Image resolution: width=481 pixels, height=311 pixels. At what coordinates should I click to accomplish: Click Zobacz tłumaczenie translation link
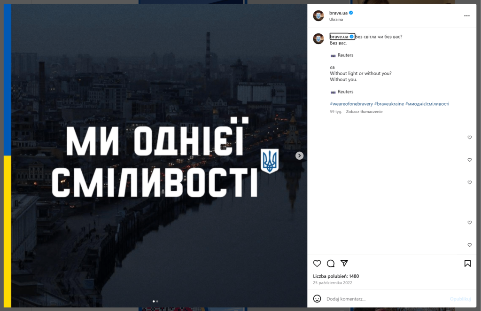click(x=364, y=112)
